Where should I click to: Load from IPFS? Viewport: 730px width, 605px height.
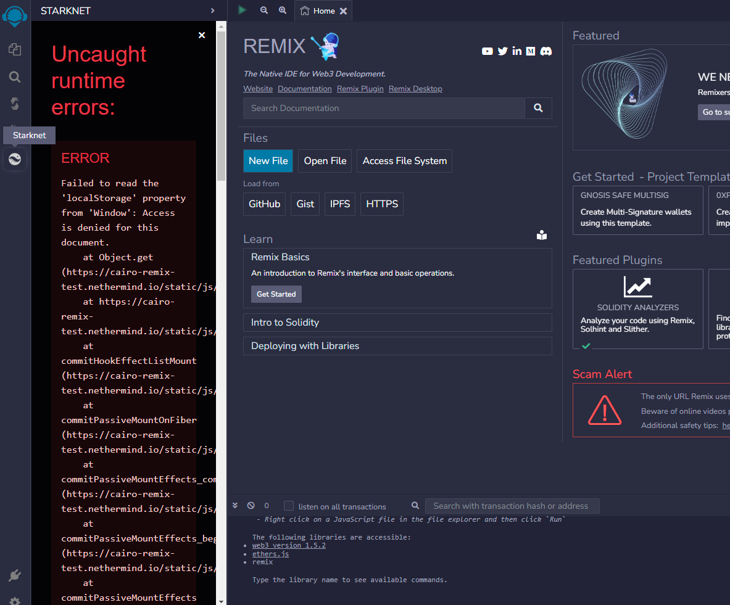tap(340, 204)
